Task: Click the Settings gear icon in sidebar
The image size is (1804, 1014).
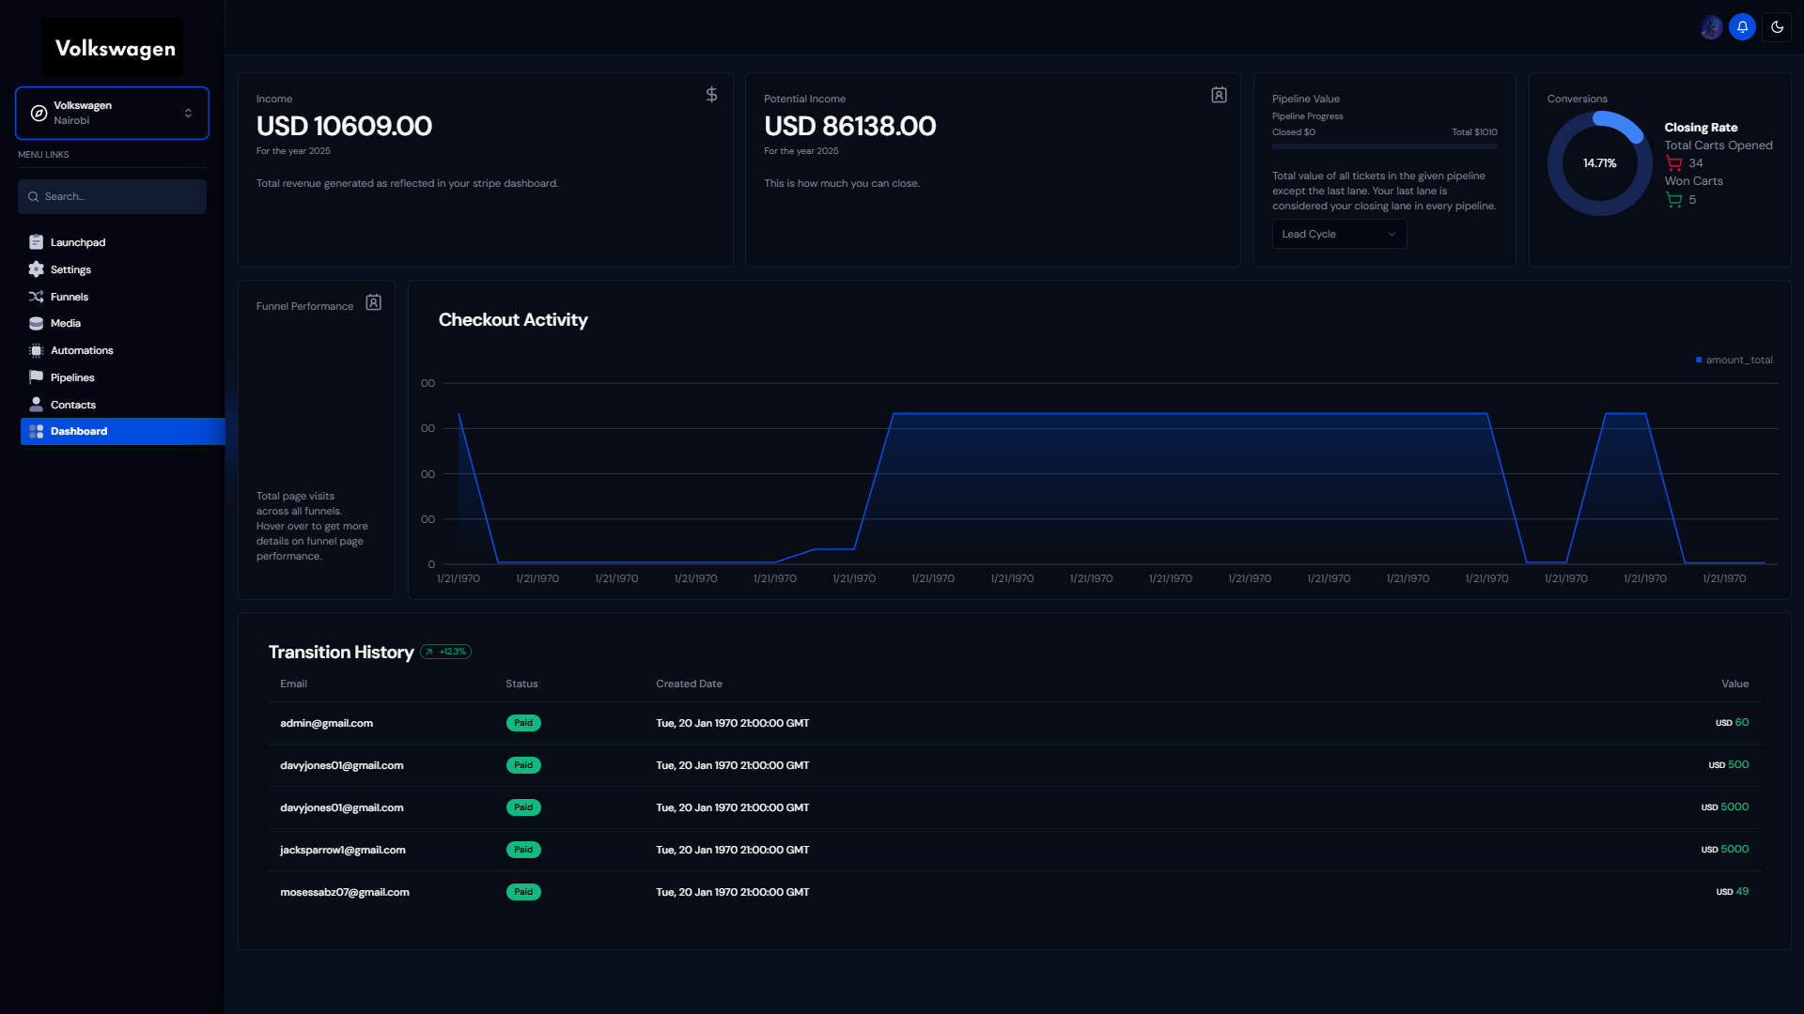Action: (36, 269)
